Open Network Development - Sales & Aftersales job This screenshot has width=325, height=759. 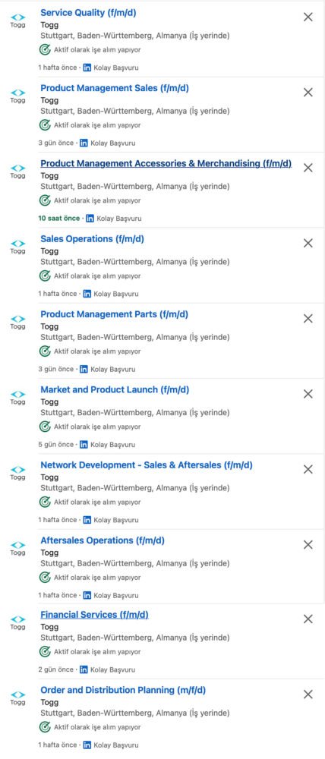tap(147, 465)
